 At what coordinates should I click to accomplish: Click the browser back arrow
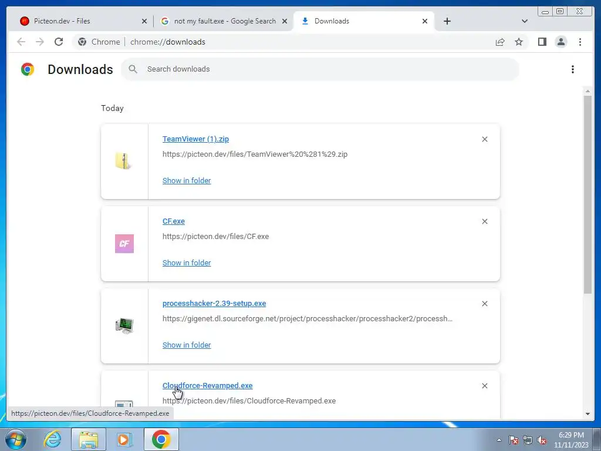click(x=21, y=42)
